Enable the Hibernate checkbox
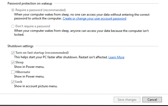Image resolution: width=168 pixels, height=106 pixels. click(x=12, y=72)
